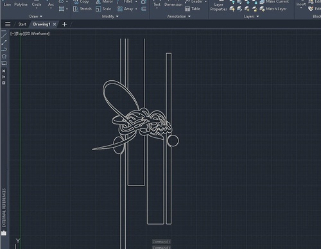Open the Leader dropdown arrow

click(205, 2)
